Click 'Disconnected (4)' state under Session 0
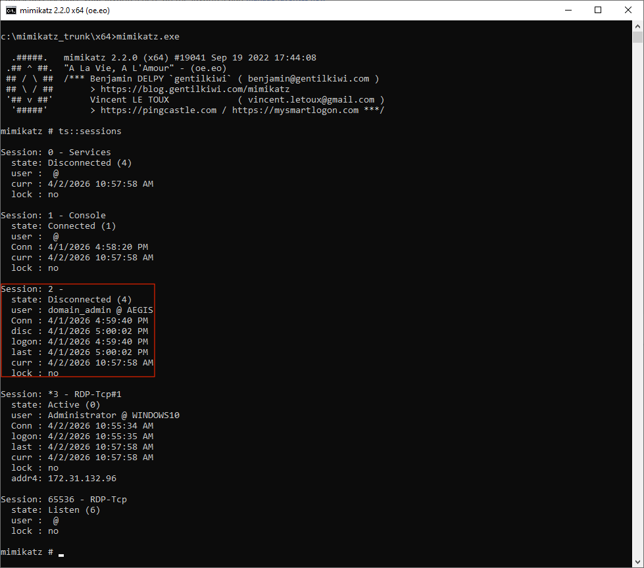Screen dimensions: 644x568 89,163
